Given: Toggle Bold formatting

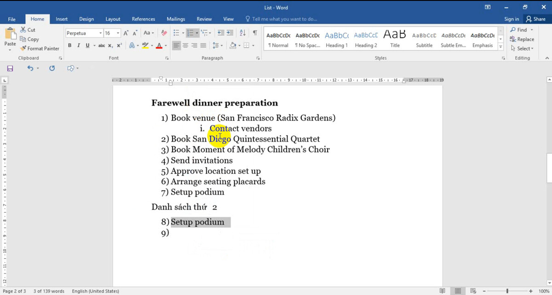Looking at the screenshot, I should point(70,45).
